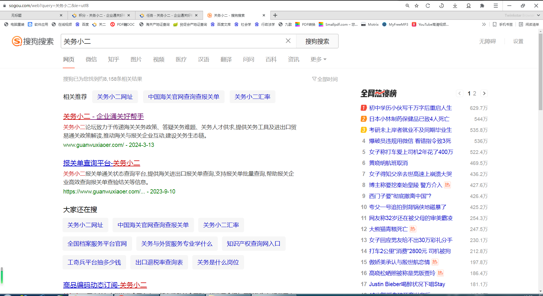Open the 海关产地证查询 bookmark
The height and width of the screenshot is (296, 543).
pyautogui.click(x=154, y=24)
